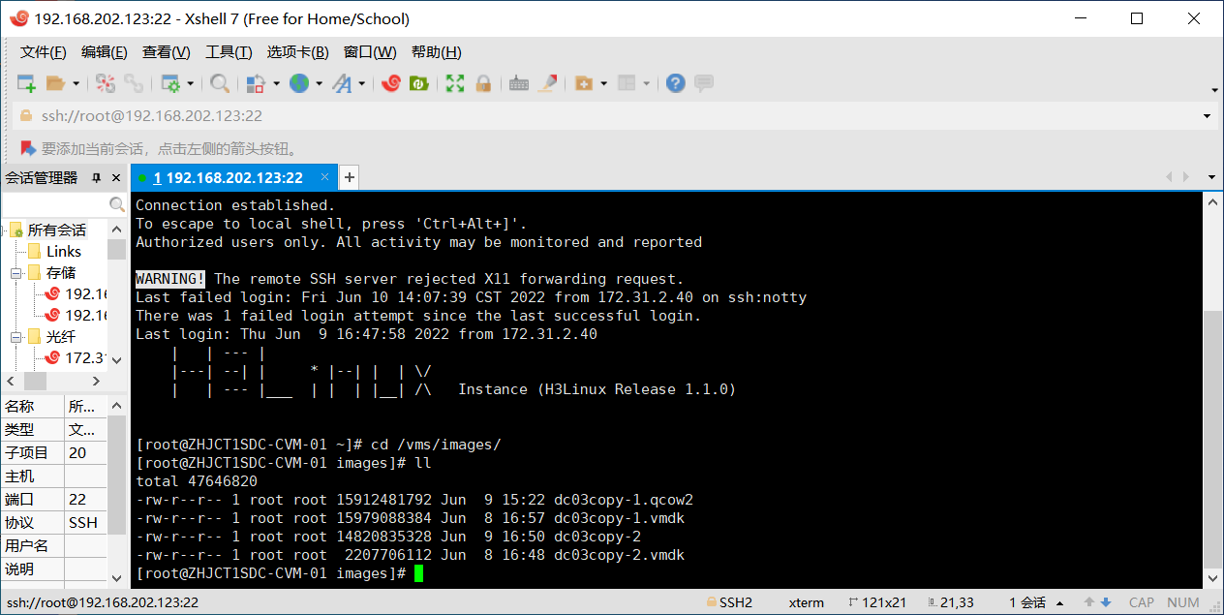Click terminal scrollbar down arrow

coord(1213,579)
